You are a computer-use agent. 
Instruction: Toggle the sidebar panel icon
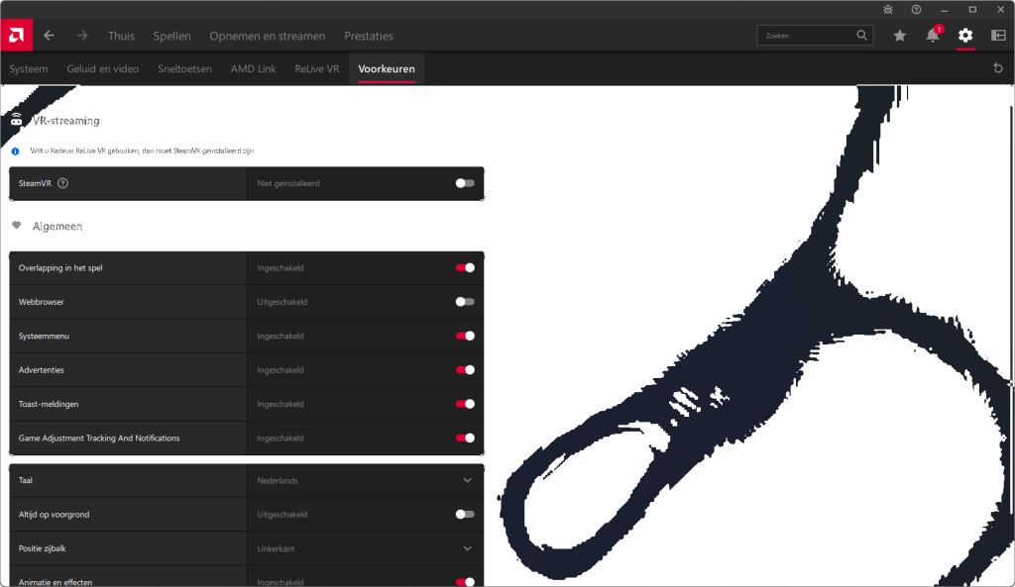point(997,36)
